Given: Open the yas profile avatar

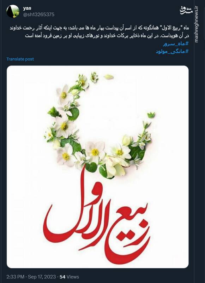Looking at the screenshot, I should tap(13, 11).
